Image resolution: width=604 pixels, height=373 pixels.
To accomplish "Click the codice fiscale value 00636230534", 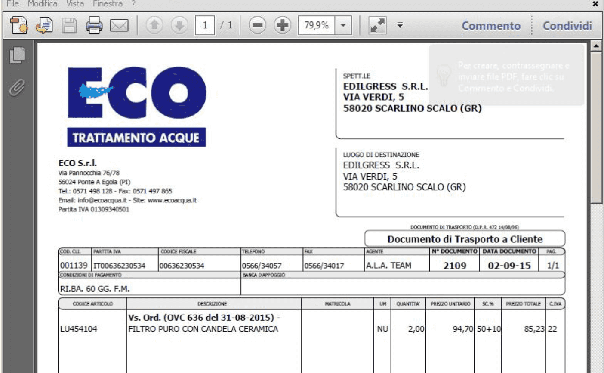I will pyautogui.click(x=182, y=266).
